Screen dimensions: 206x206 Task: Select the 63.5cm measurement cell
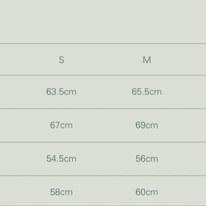click(x=61, y=92)
